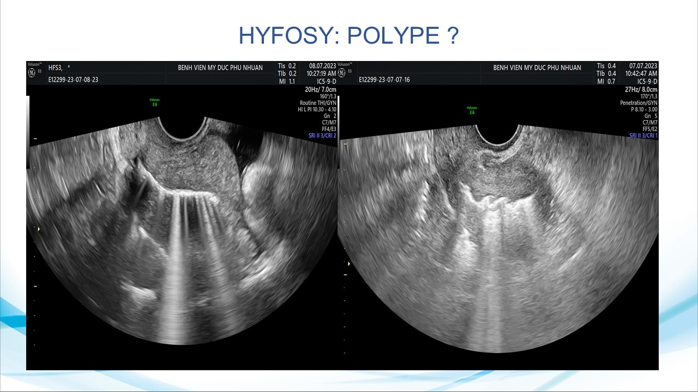This screenshot has width=698, height=392.
Task: Click 'Routine THI/GYN' preset text
Action: pyautogui.click(x=317, y=103)
